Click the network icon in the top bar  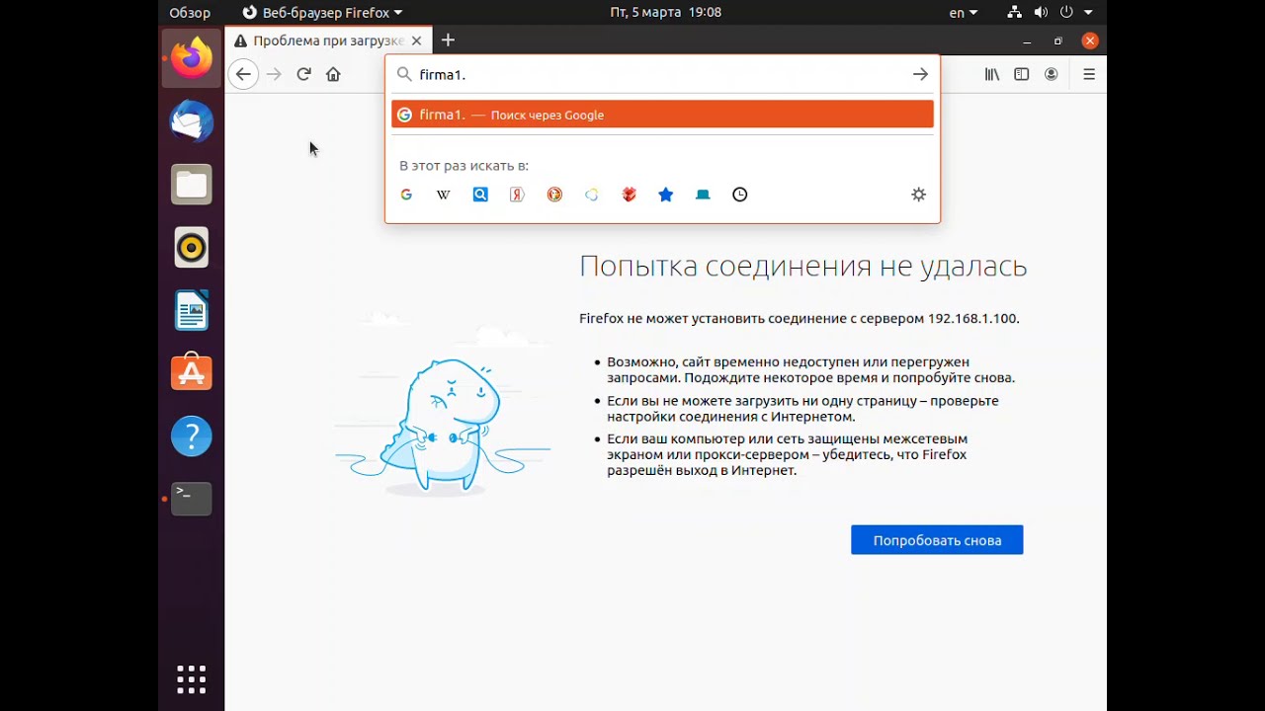click(1014, 13)
